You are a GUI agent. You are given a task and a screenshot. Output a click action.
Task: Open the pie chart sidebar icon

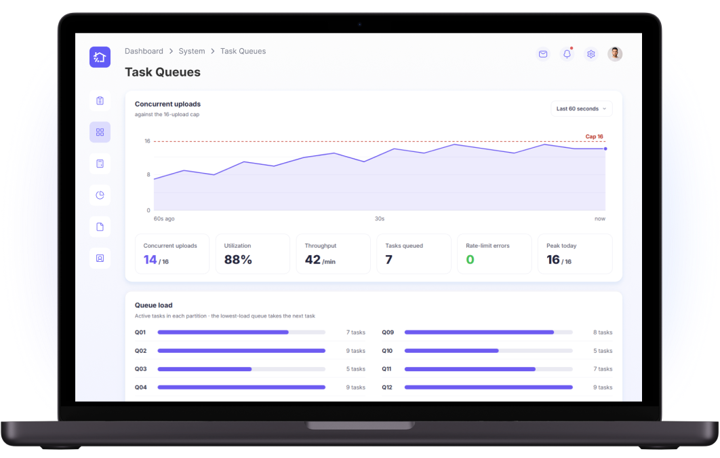pos(100,195)
